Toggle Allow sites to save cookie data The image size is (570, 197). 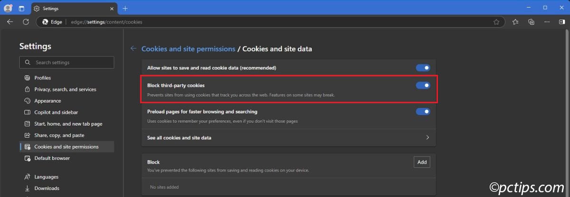point(423,68)
